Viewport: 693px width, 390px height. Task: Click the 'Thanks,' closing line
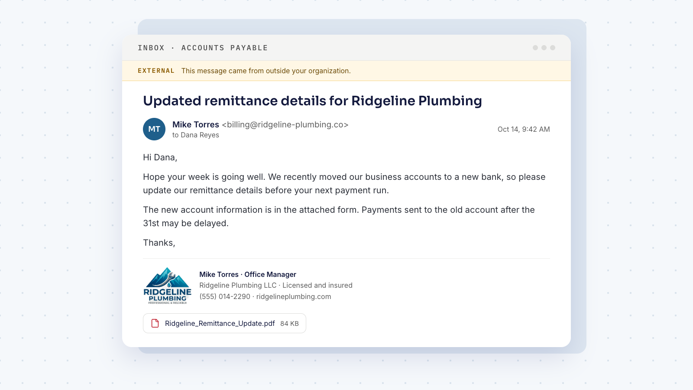point(159,243)
